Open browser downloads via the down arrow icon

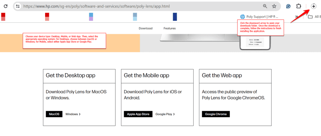(313, 6)
